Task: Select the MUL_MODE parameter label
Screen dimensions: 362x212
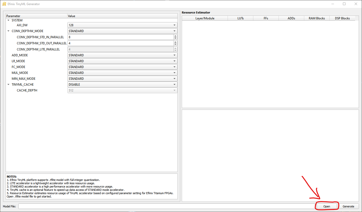Action: coord(20,73)
